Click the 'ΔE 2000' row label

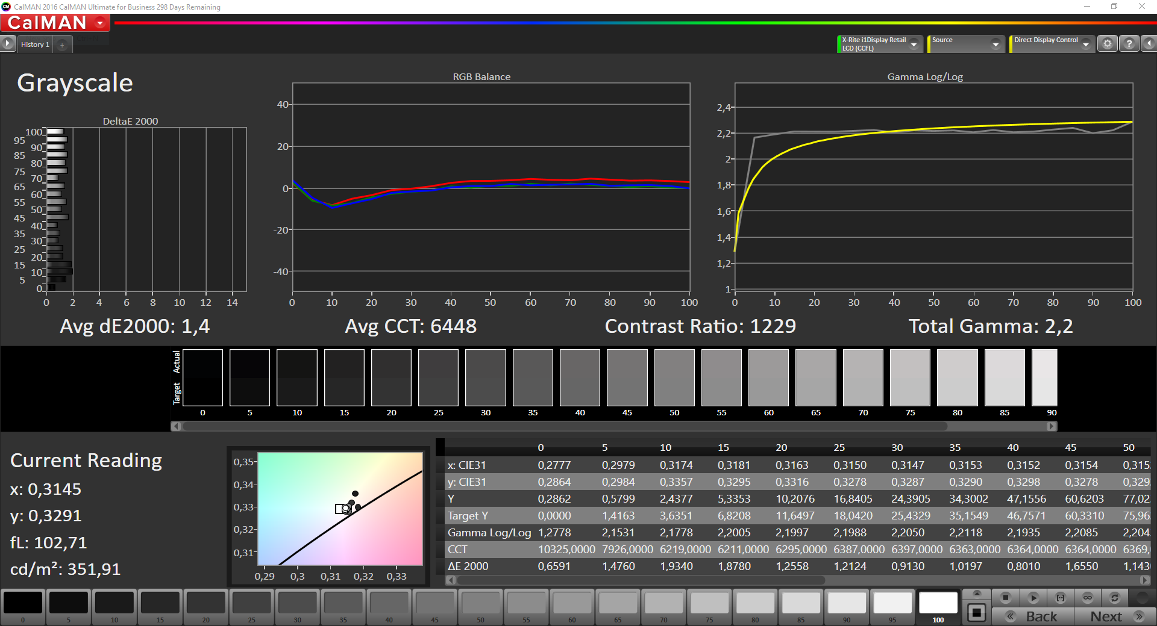click(468, 566)
